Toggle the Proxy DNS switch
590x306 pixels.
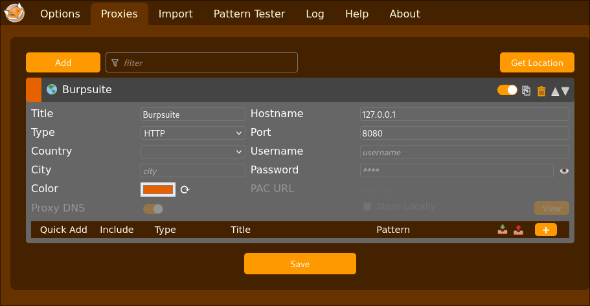(x=153, y=208)
